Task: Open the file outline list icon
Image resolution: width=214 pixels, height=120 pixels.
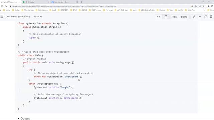Action: [x=2, y=17]
